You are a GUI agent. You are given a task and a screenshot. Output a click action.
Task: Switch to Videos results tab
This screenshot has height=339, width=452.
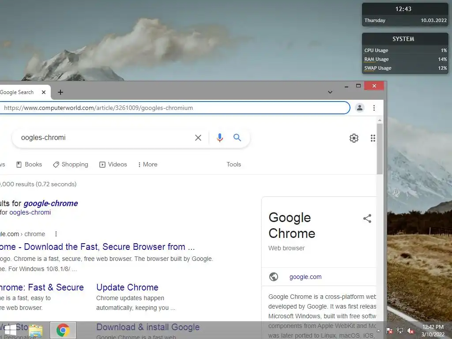click(x=113, y=164)
